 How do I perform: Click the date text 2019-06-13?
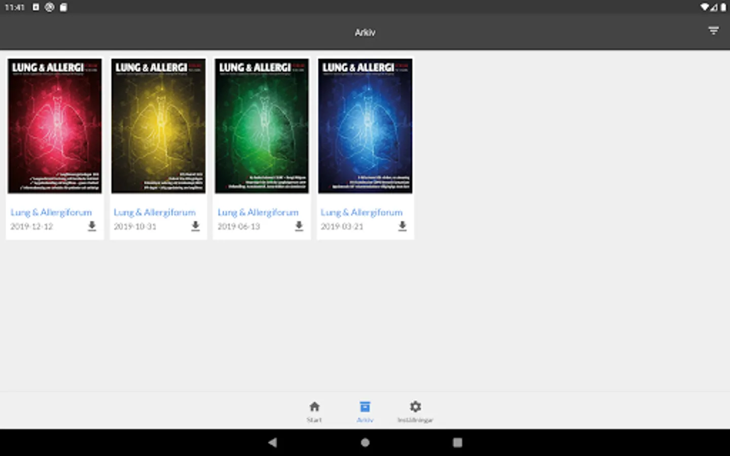pos(239,226)
